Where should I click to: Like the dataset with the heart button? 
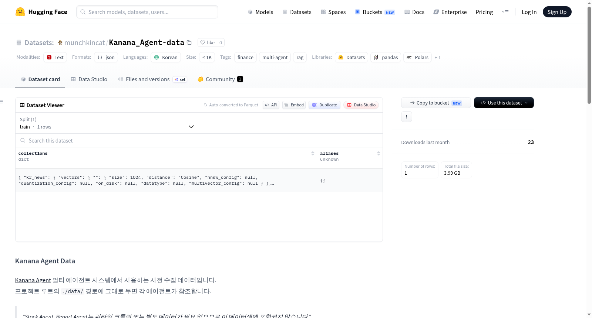pos(207,42)
